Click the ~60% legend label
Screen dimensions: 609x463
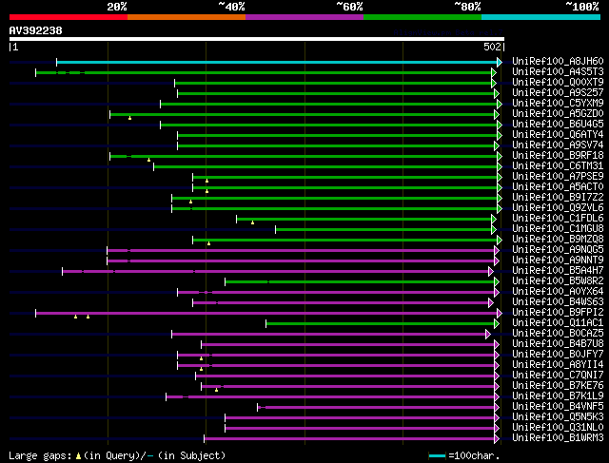pyautogui.click(x=349, y=7)
